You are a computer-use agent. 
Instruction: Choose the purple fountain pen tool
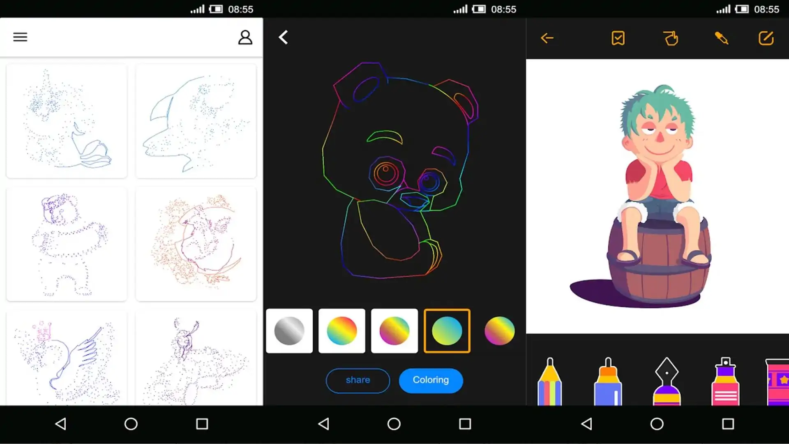[667, 382]
